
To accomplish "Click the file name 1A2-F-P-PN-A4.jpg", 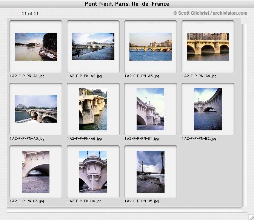I will coord(199,76).
